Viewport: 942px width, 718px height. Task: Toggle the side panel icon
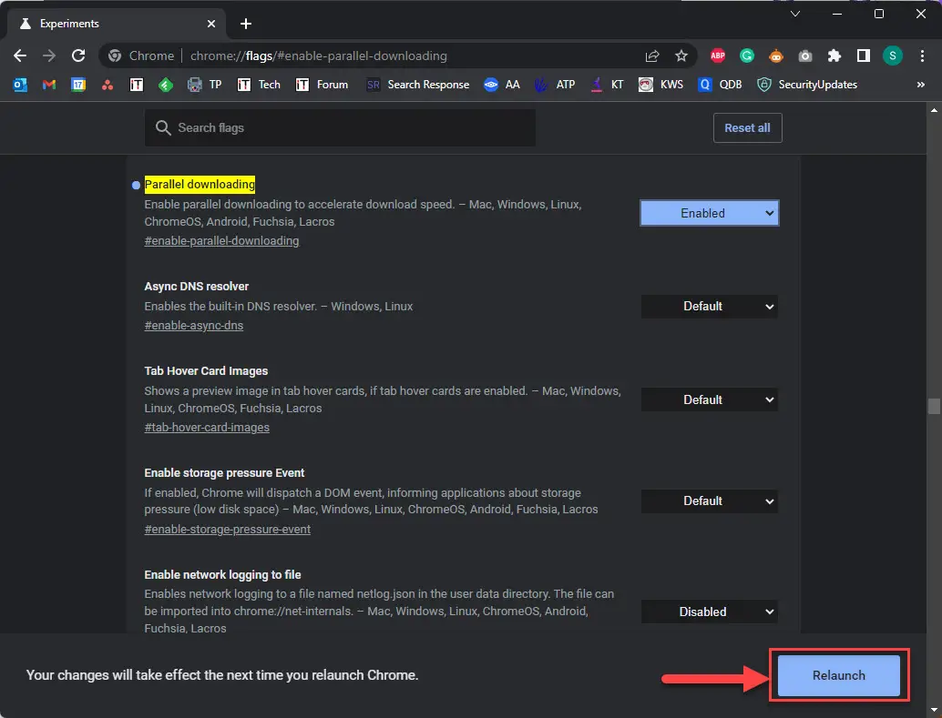point(864,56)
